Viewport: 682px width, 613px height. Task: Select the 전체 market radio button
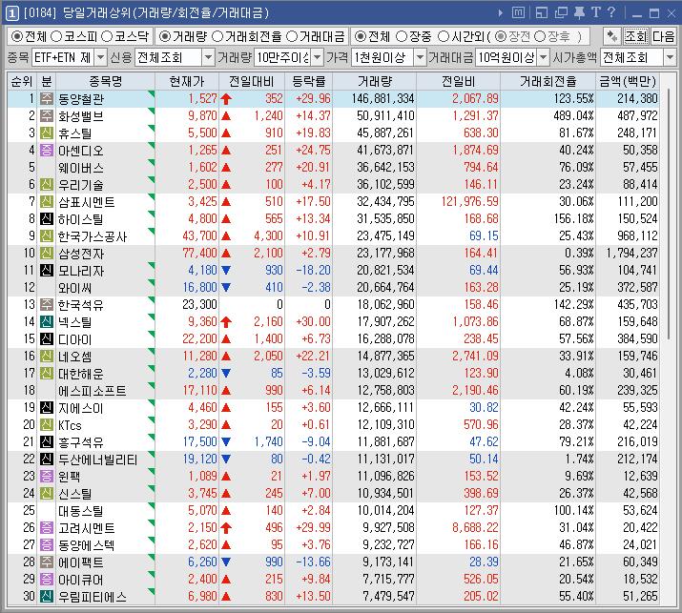point(16,36)
